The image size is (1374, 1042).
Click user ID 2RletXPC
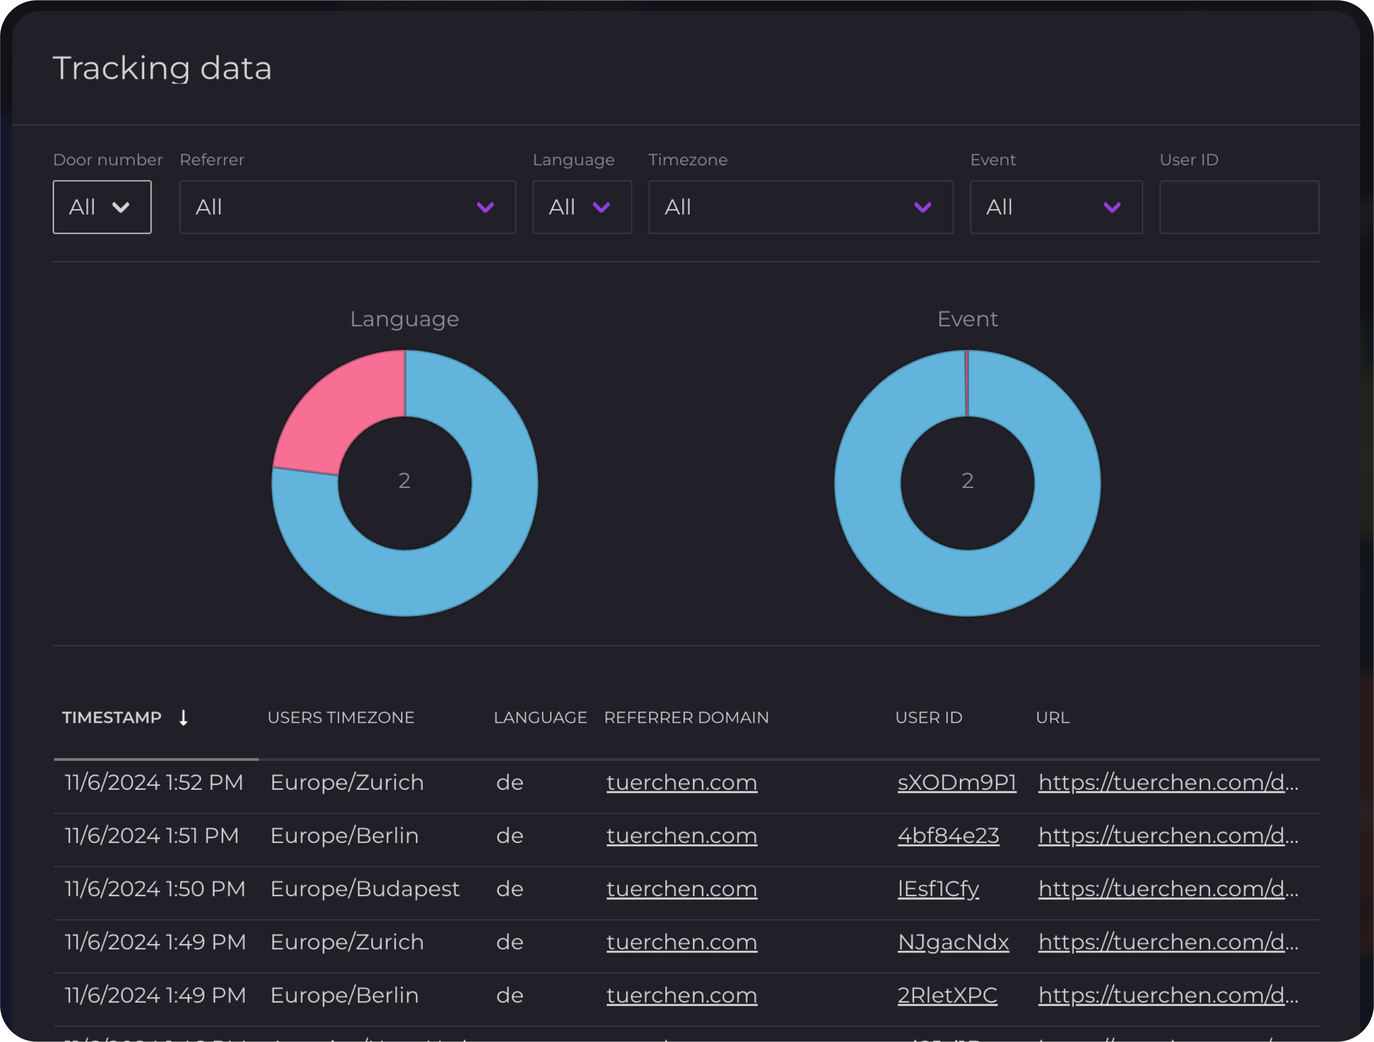[x=947, y=995]
